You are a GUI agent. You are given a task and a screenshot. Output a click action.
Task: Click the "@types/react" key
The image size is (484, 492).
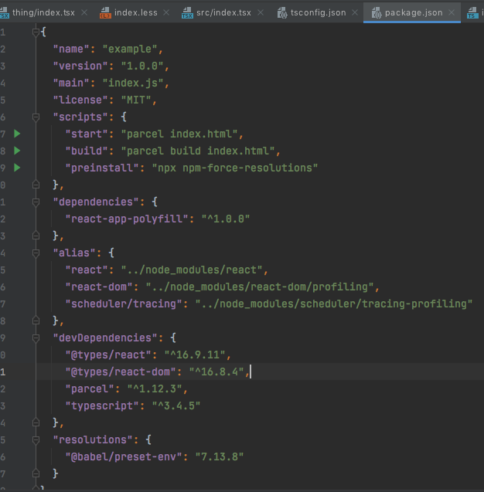click(x=108, y=355)
